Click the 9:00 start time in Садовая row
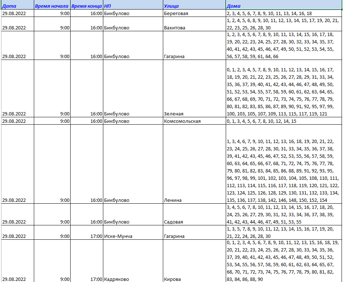The height and width of the screenshot is (282, 343). coord(52,222)
